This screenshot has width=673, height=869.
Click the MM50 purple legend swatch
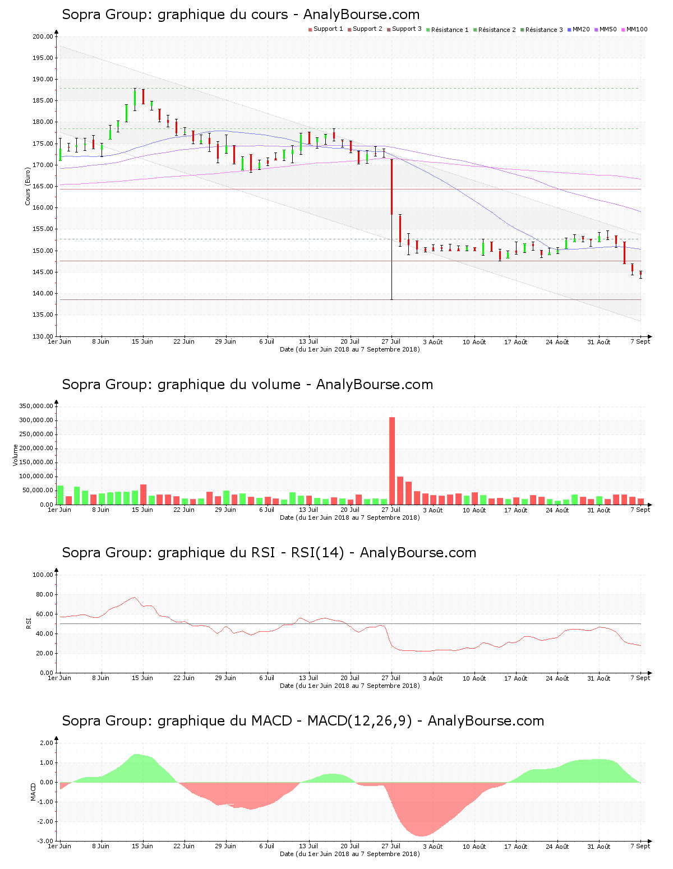coord(596,29)
